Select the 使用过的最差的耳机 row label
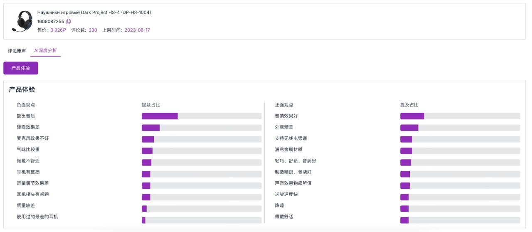 click(x=37, y=217)
